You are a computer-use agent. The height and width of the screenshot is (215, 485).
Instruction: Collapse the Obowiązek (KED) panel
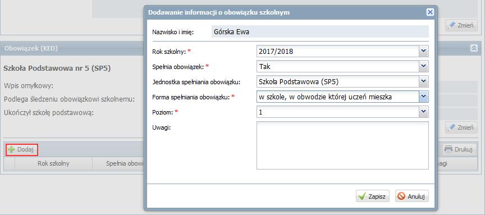(x=474, y=48)
